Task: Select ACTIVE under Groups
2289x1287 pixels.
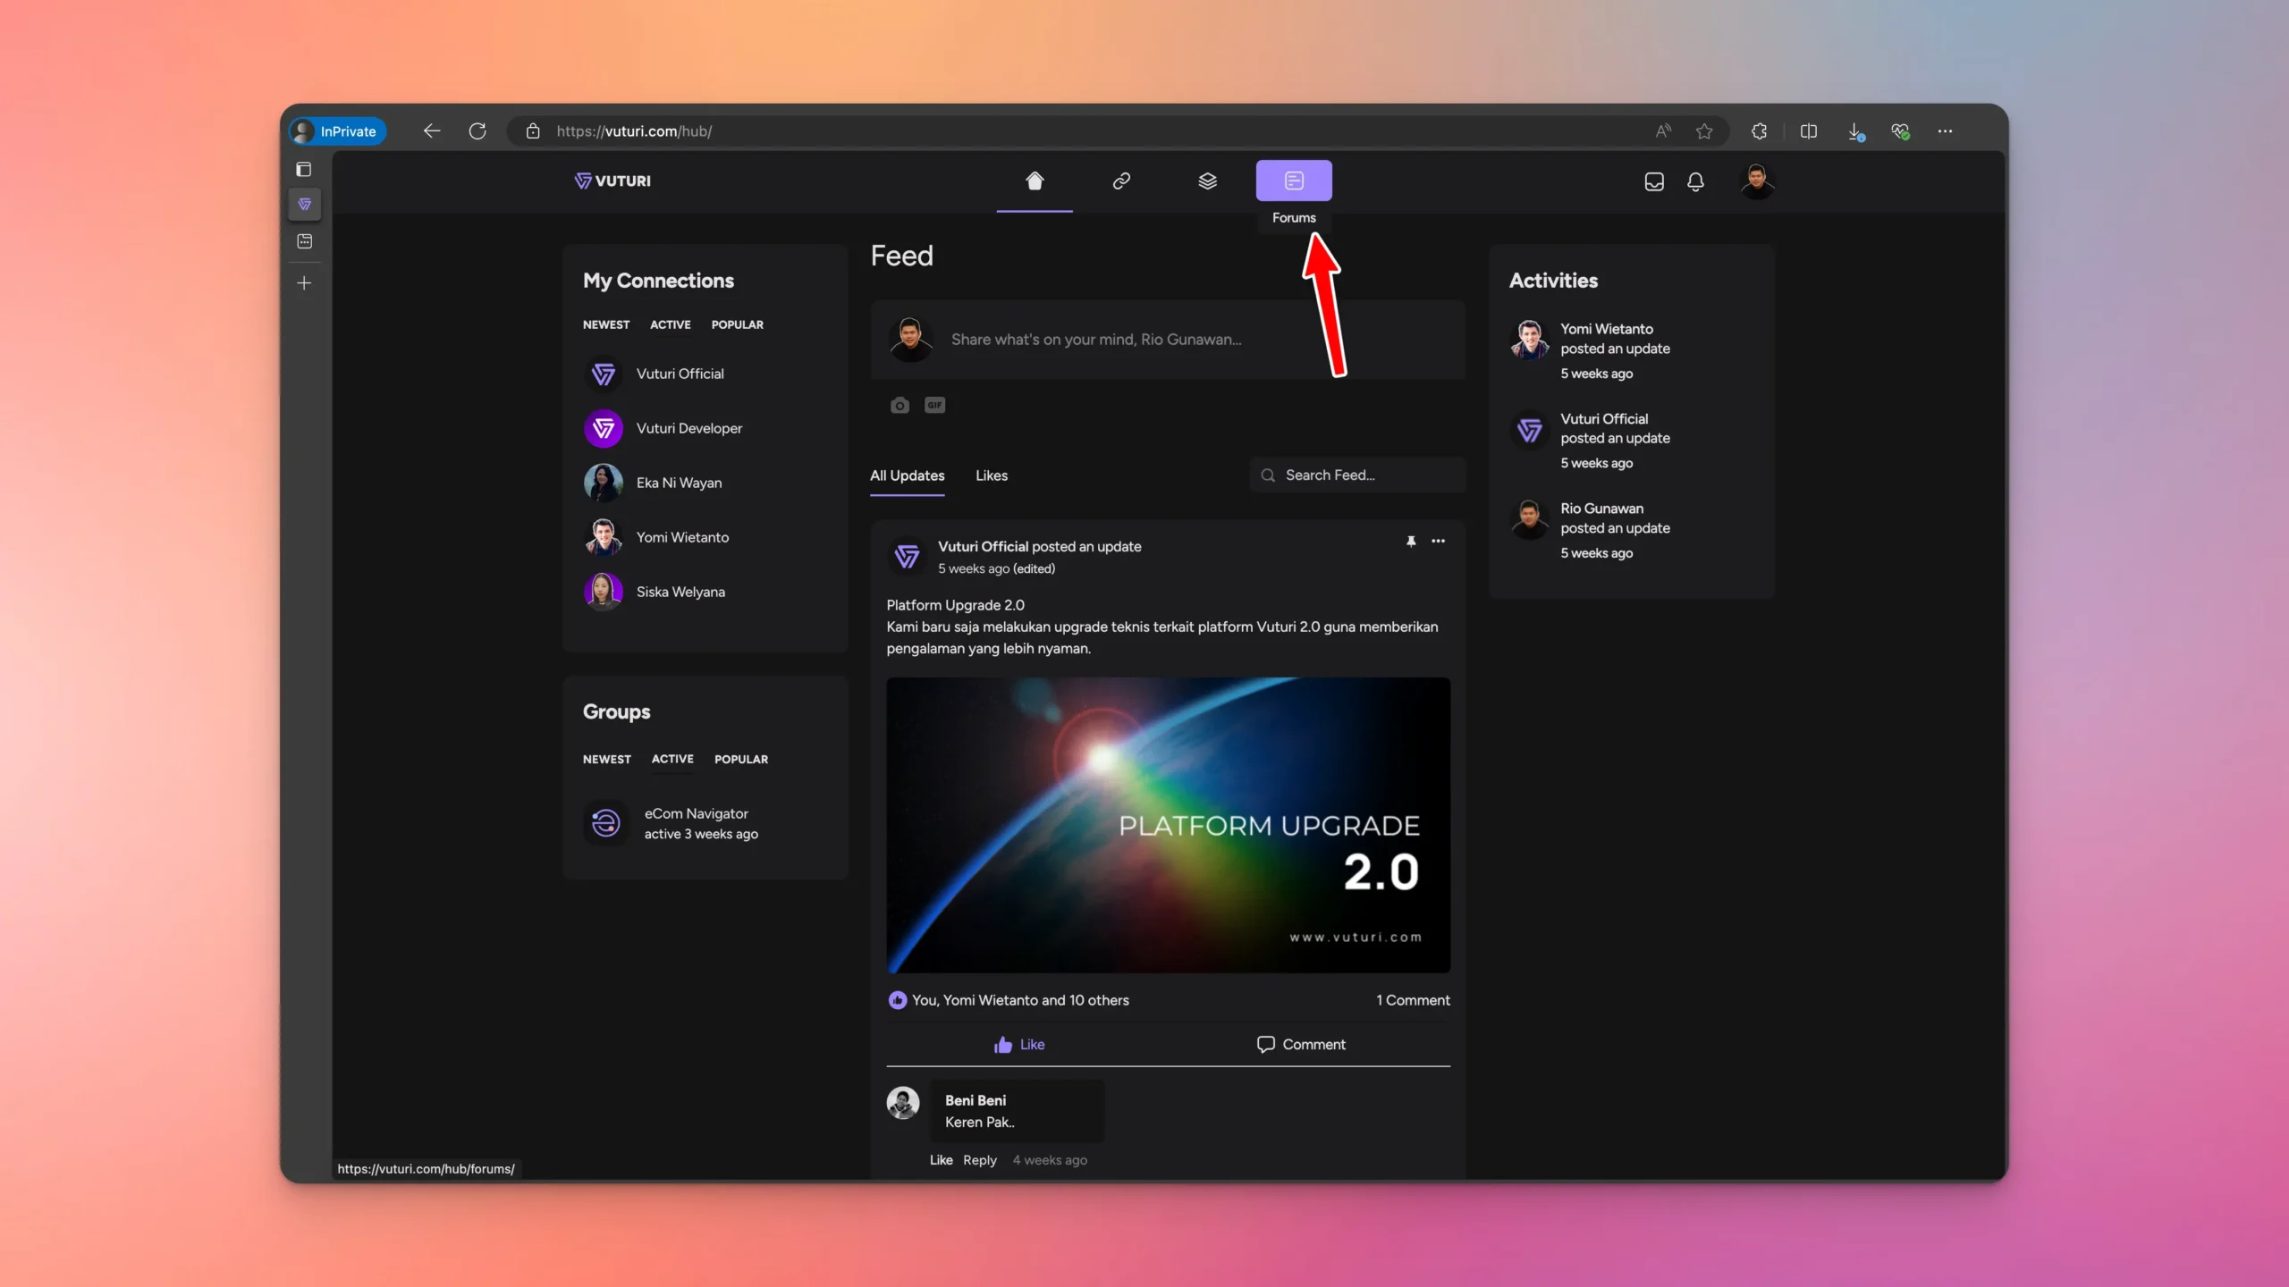Action: pos(672,759)
